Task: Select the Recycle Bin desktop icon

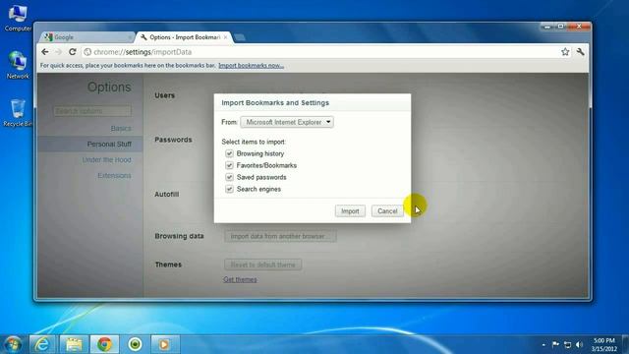Action: click(x=18, y=113)
